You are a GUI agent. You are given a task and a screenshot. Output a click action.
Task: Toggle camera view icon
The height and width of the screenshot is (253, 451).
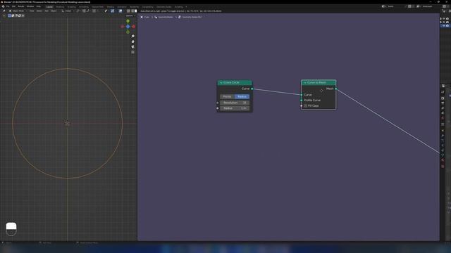(x=132, y=47)
